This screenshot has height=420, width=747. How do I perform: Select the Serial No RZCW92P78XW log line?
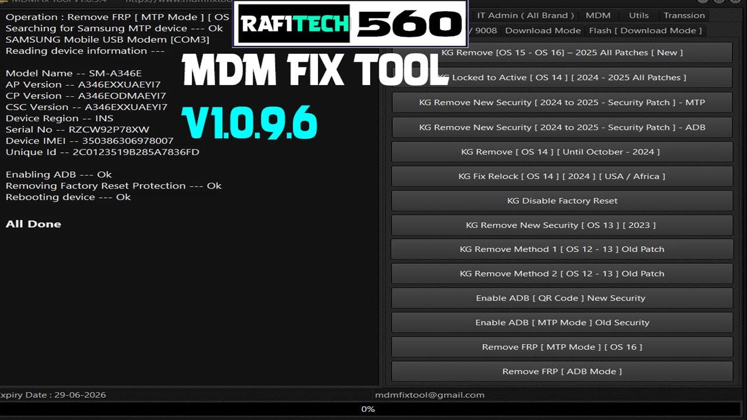pos(77,129)
